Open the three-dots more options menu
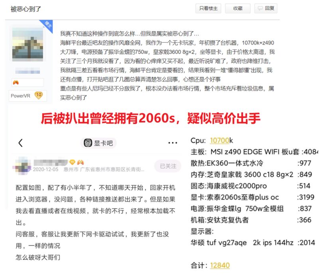This screenshot has width=319, height=276. point(173,143)
